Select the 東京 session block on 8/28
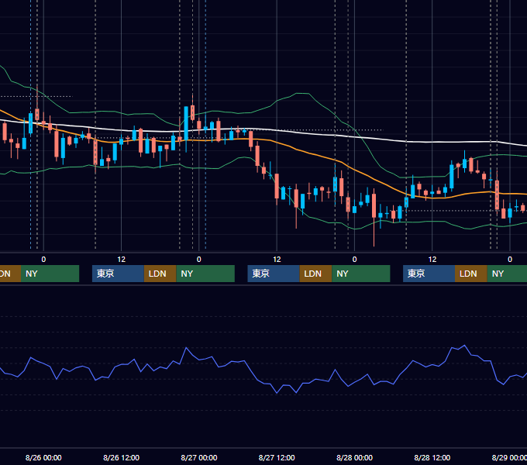The image size is (527, 465). [x=429, y=274]
